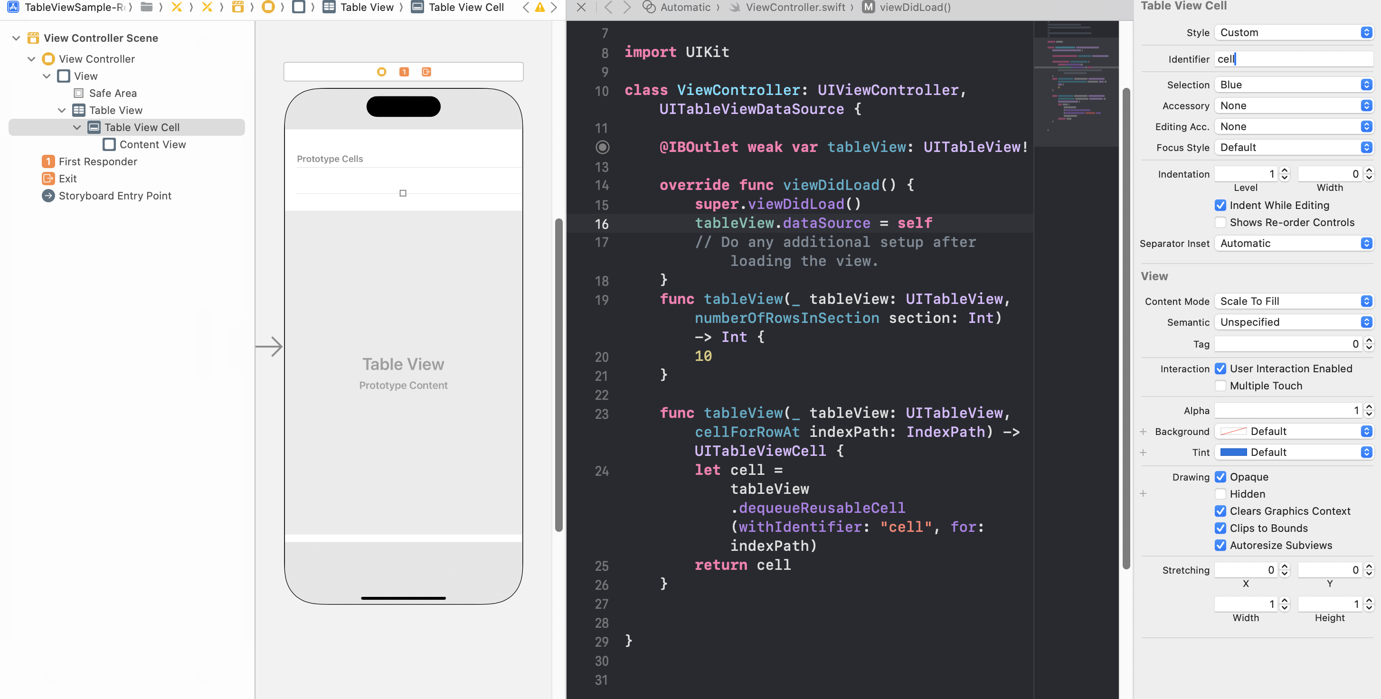Click the yellow warning triangle in jump bar
The height and width of the screenshot is (699, 1381).
click(x=540, y=8)
